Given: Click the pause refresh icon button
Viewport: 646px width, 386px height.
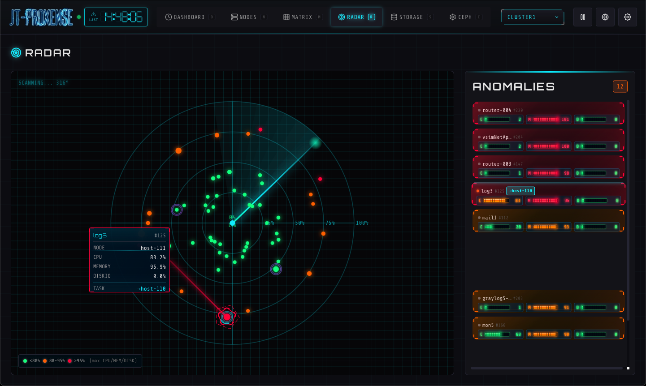Looking at the screenshot, I should [x=583, y=17].
